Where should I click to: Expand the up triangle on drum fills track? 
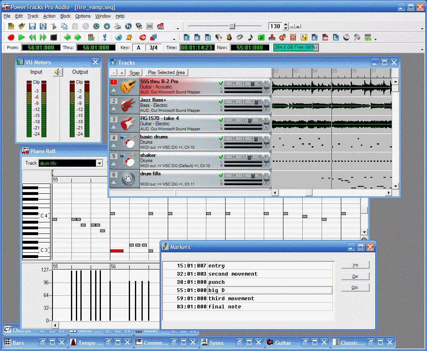(114, 183)
